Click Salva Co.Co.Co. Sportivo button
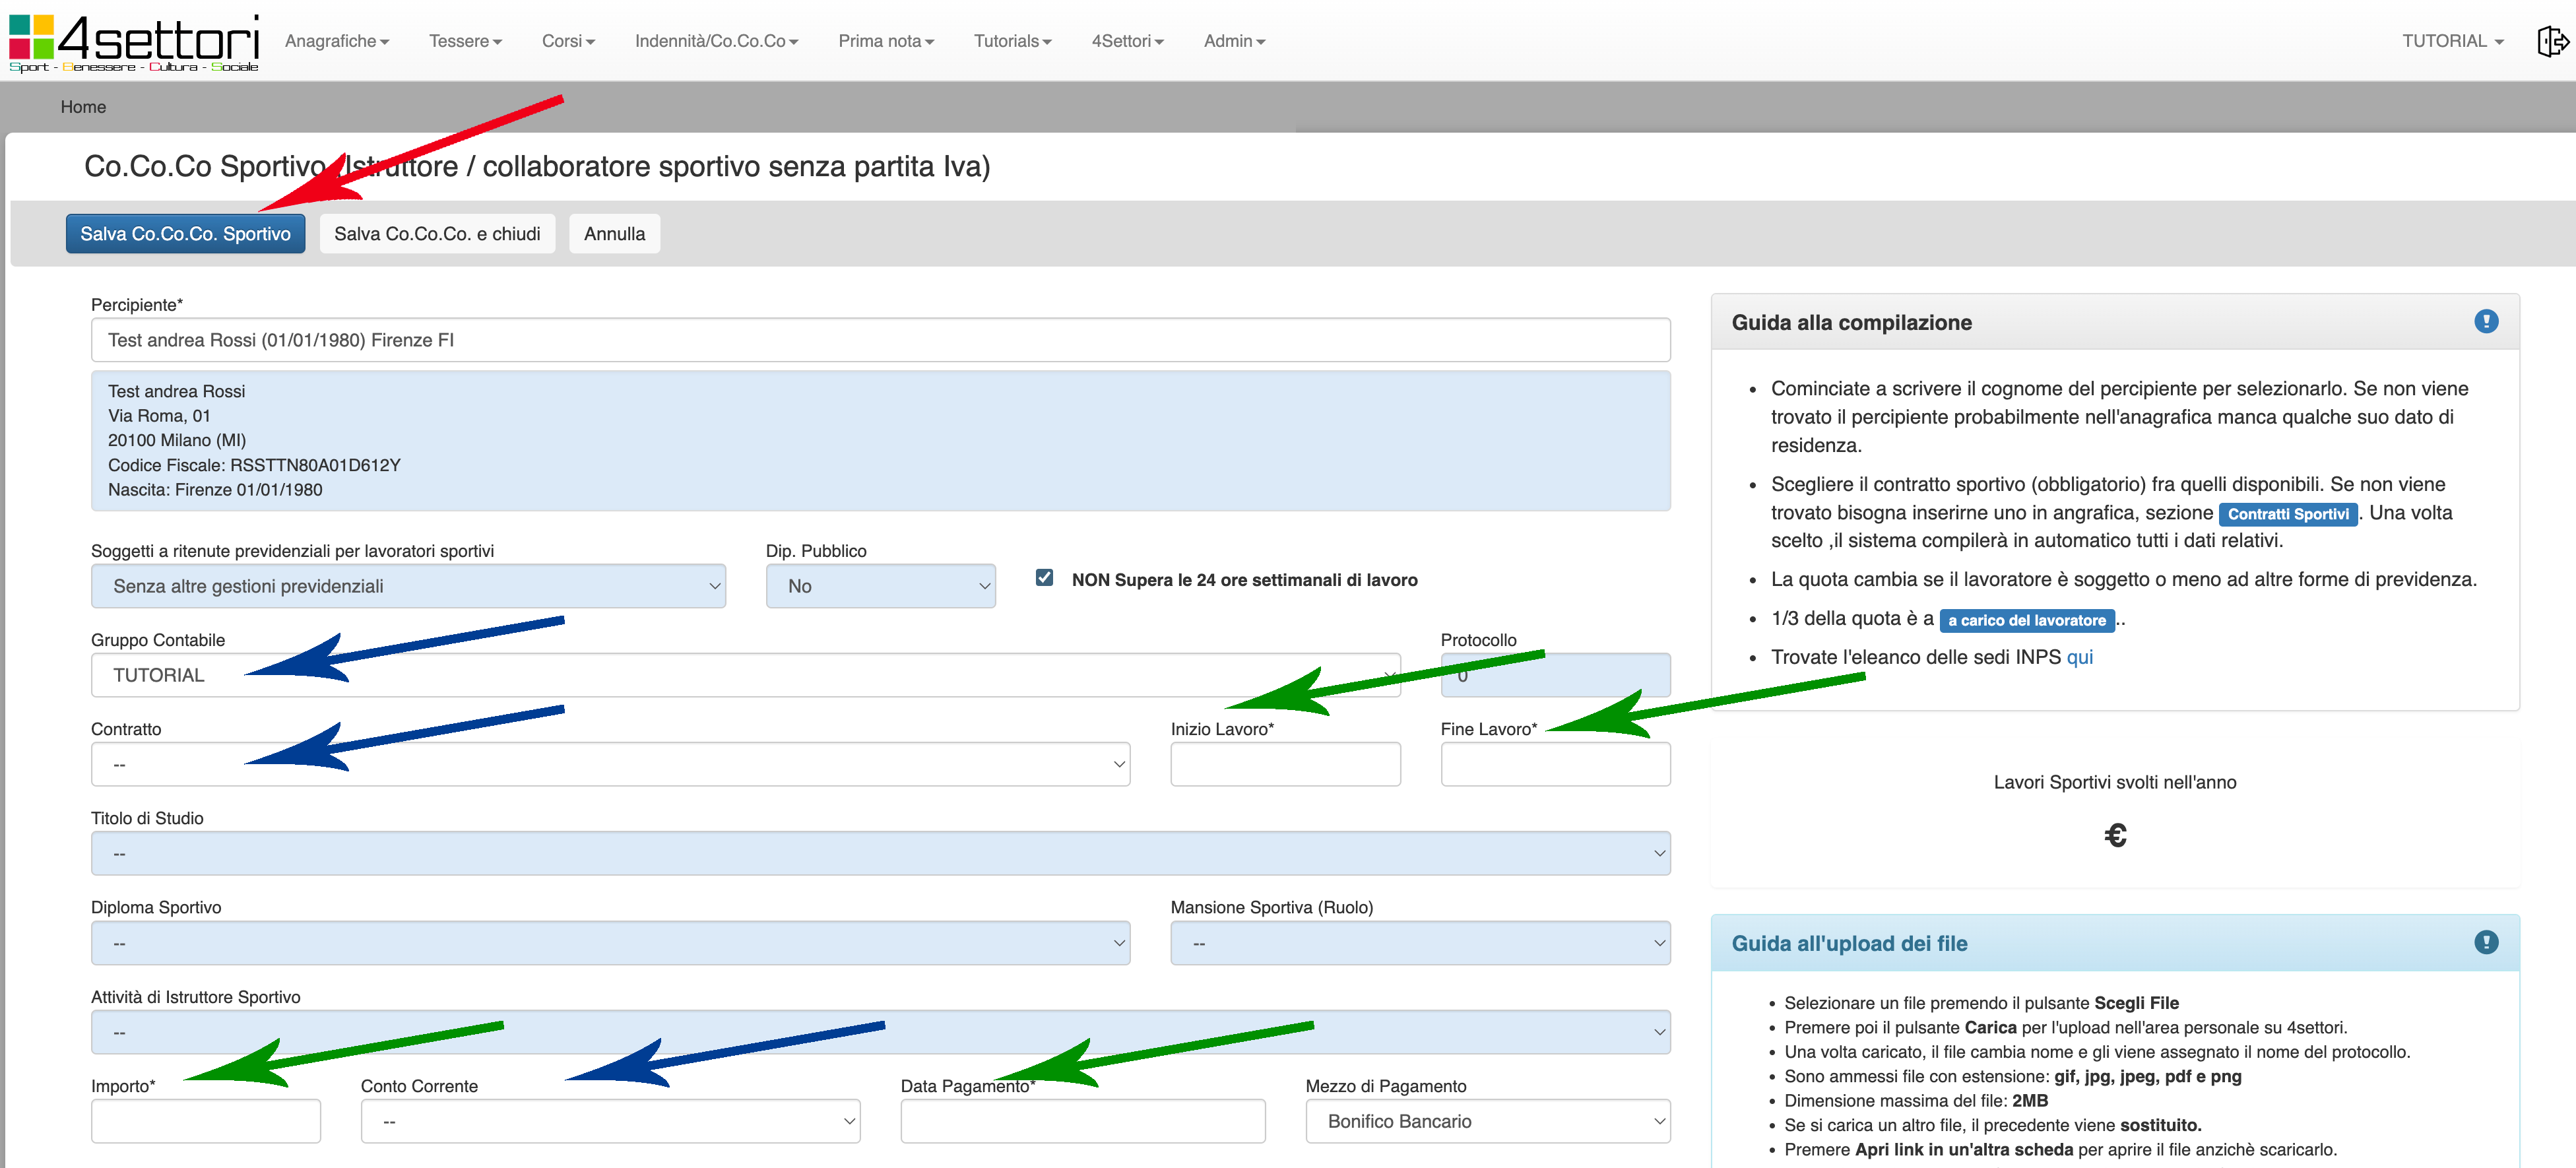This screenshot has height=1168, width=2576. [x=185, y=234]
